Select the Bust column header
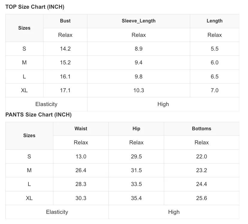The height and width of the screenshot is (224, 248). (65, 21)
